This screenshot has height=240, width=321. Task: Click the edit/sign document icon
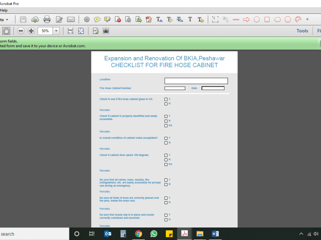tap(59, 20)
